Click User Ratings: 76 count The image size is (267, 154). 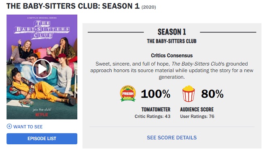coord(197,116)
